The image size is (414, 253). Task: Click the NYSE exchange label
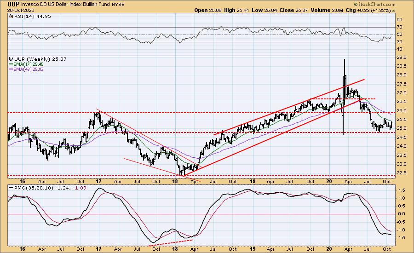tap(118, 5)
